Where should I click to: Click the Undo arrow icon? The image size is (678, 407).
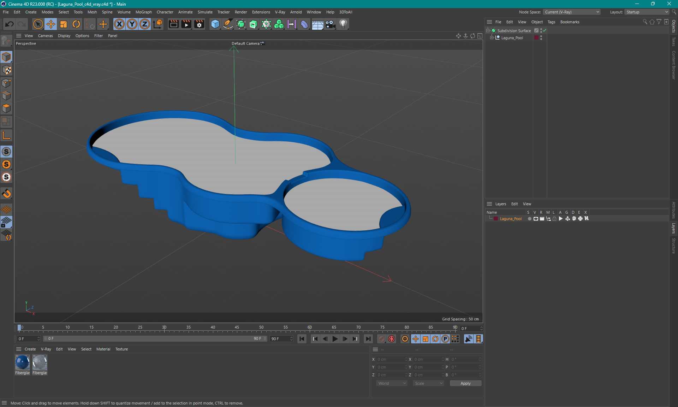[10, 24]
